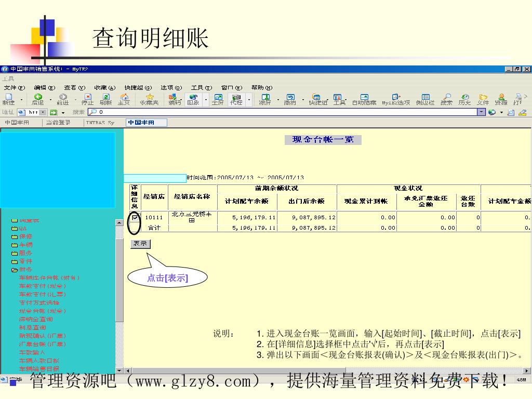This screenshot has width=532, height=399.
Task: Switch to 全屏 full screen icon
Action: [x=218, y=99]
